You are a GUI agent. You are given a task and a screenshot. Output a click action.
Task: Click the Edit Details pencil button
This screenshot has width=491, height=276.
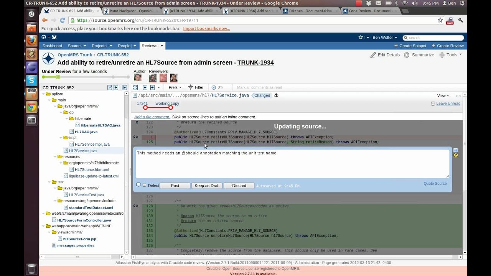tap(385, 55)
